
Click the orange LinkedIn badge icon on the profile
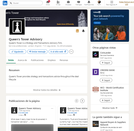coord(77,31)
